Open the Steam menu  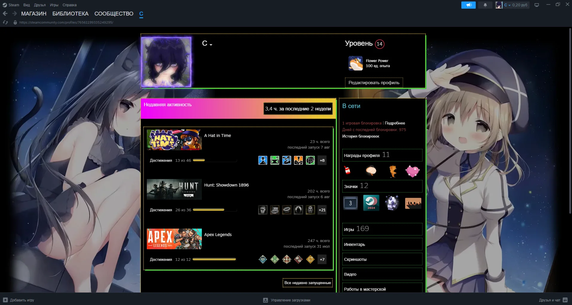pos(14,5)
